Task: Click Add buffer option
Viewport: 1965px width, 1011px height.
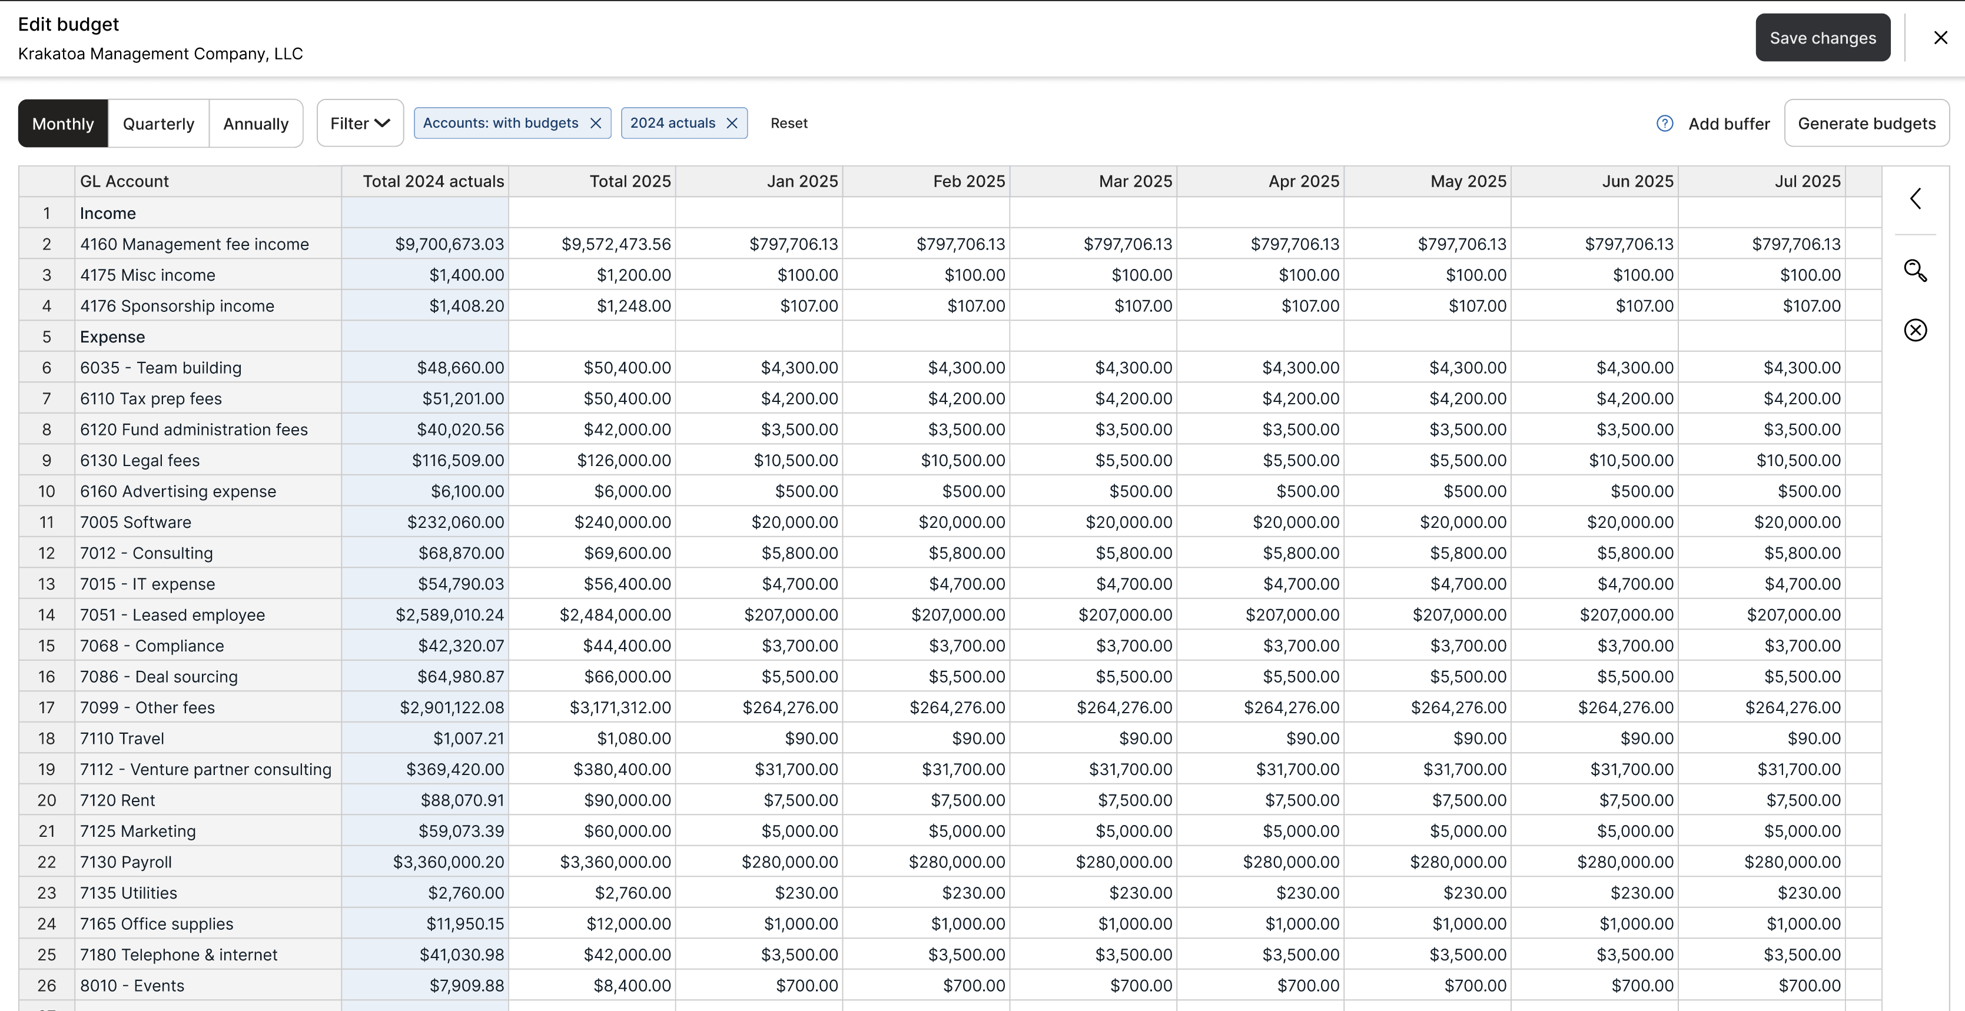Action: point(1728,124)
